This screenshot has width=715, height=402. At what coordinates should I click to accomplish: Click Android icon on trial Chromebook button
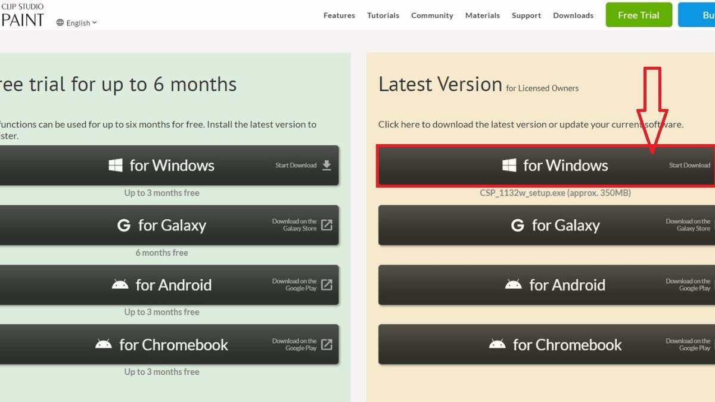104,344
